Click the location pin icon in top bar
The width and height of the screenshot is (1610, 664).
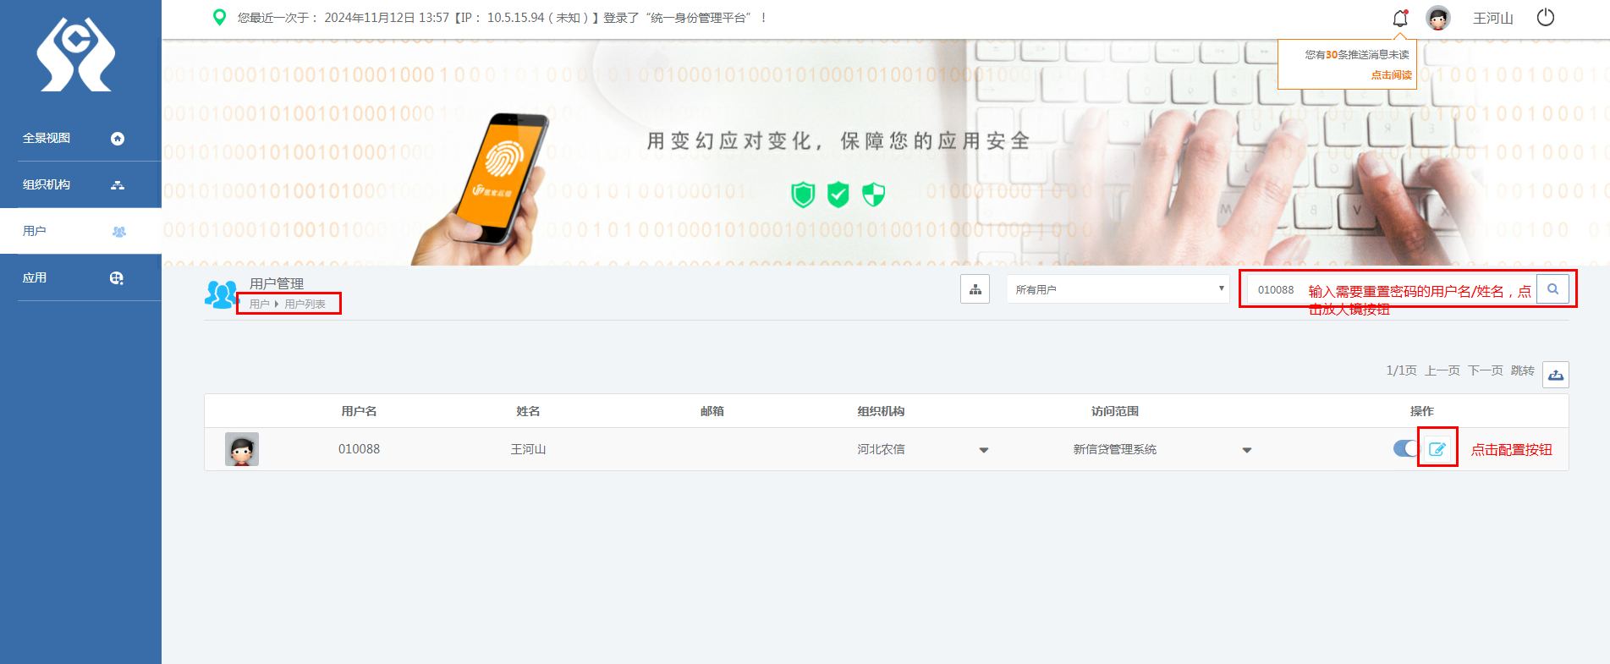219,17
